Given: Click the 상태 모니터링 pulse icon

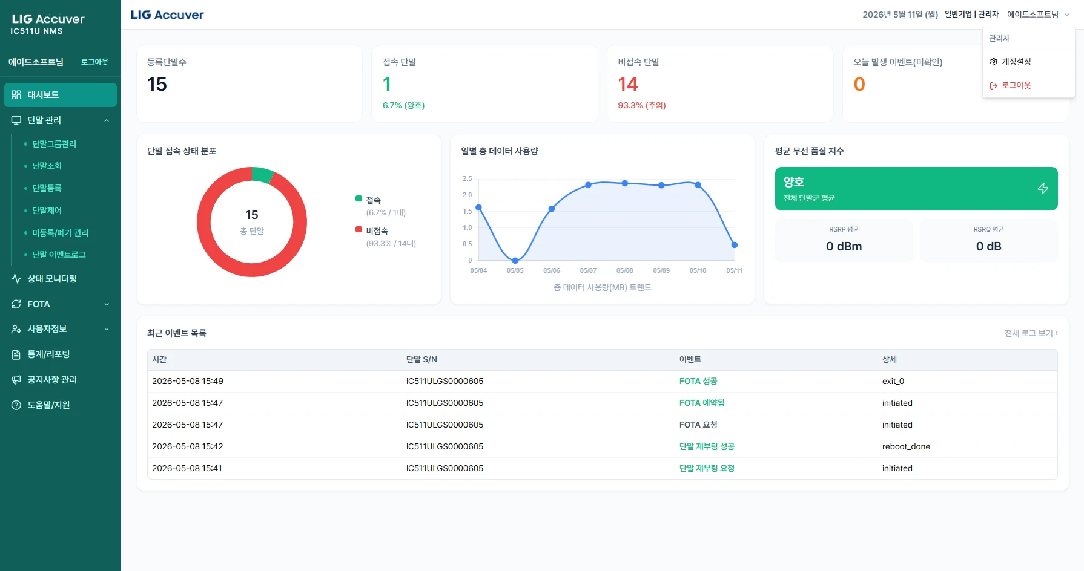Looking at the screenshot, I should point(16,279).
